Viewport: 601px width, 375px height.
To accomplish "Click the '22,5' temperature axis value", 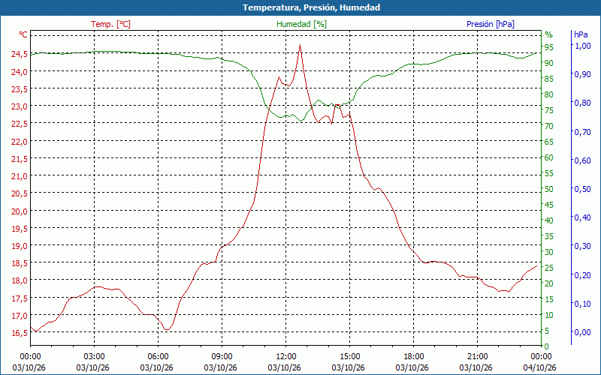I will pyautogui.click(x=20, y=124).
